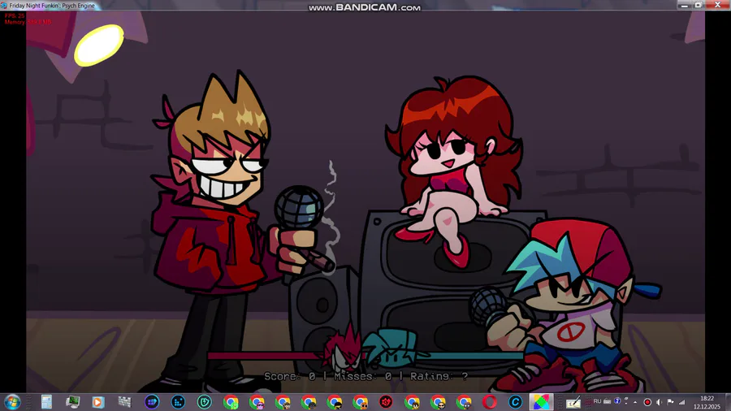Open the clock showing 18:22
This screenshot has height=411, width=731.
click(707, 402)
